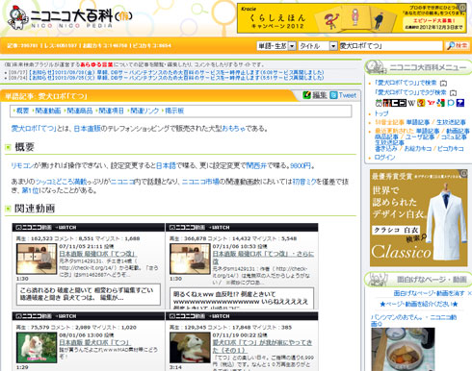472x371 pixels.
Task: Click the TV icon beside でタグ検索 link
Action: (x=453, y=93)
